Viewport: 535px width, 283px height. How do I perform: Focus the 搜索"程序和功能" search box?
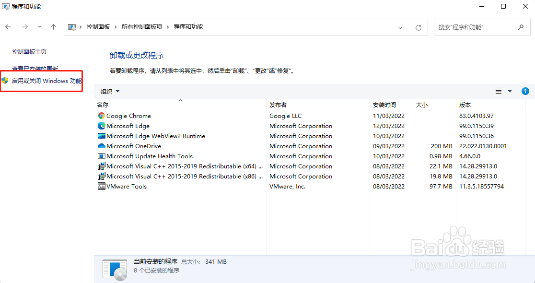(x=482, y=27)
